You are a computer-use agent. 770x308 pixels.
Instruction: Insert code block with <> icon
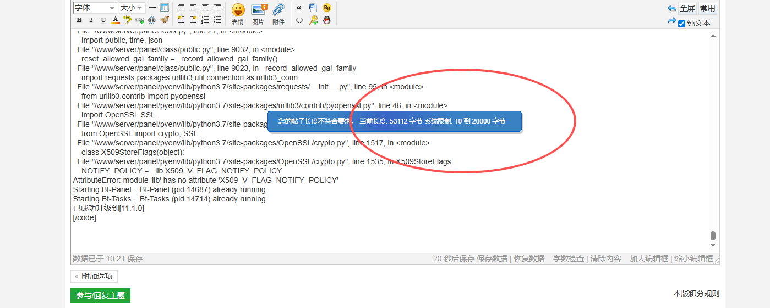(x=299, y=20)
